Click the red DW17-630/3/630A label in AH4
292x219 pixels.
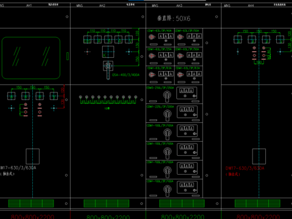pos(245,168)
